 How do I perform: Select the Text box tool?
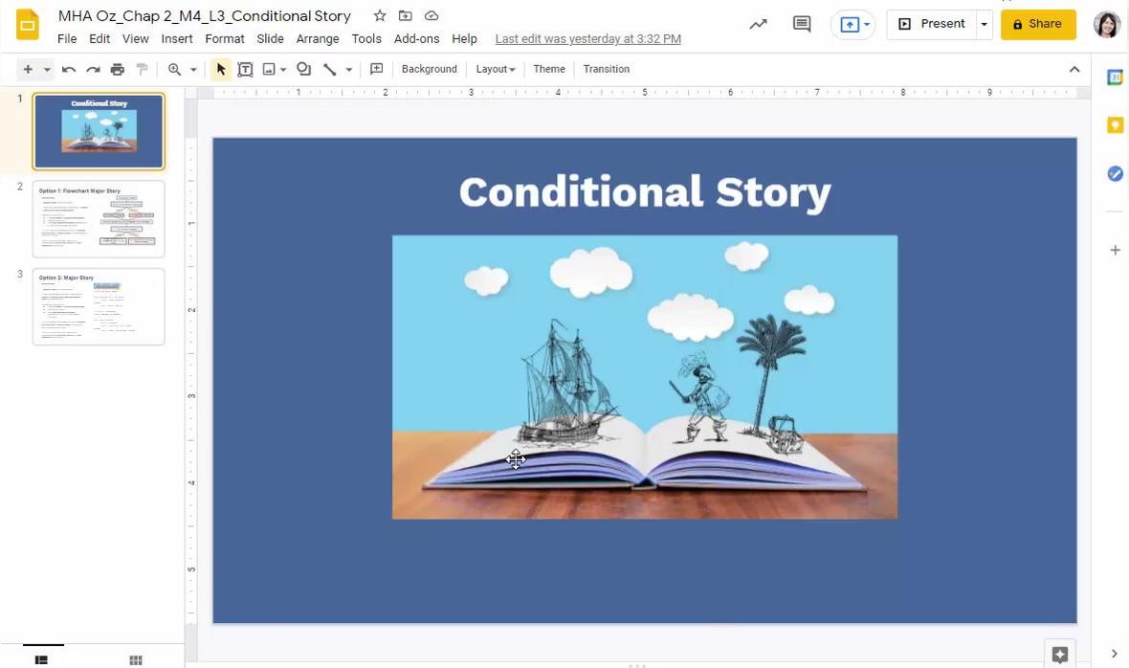[x=245, y=69]
